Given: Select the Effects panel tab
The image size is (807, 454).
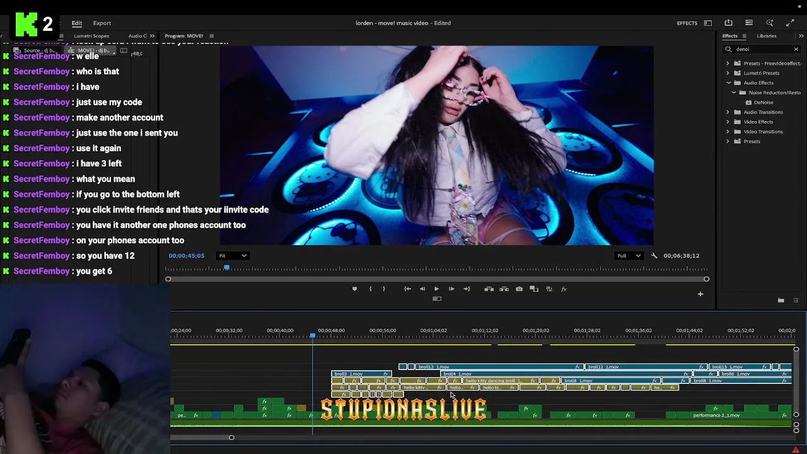Looking at the screenshot, I should click(x=729, y=36).
